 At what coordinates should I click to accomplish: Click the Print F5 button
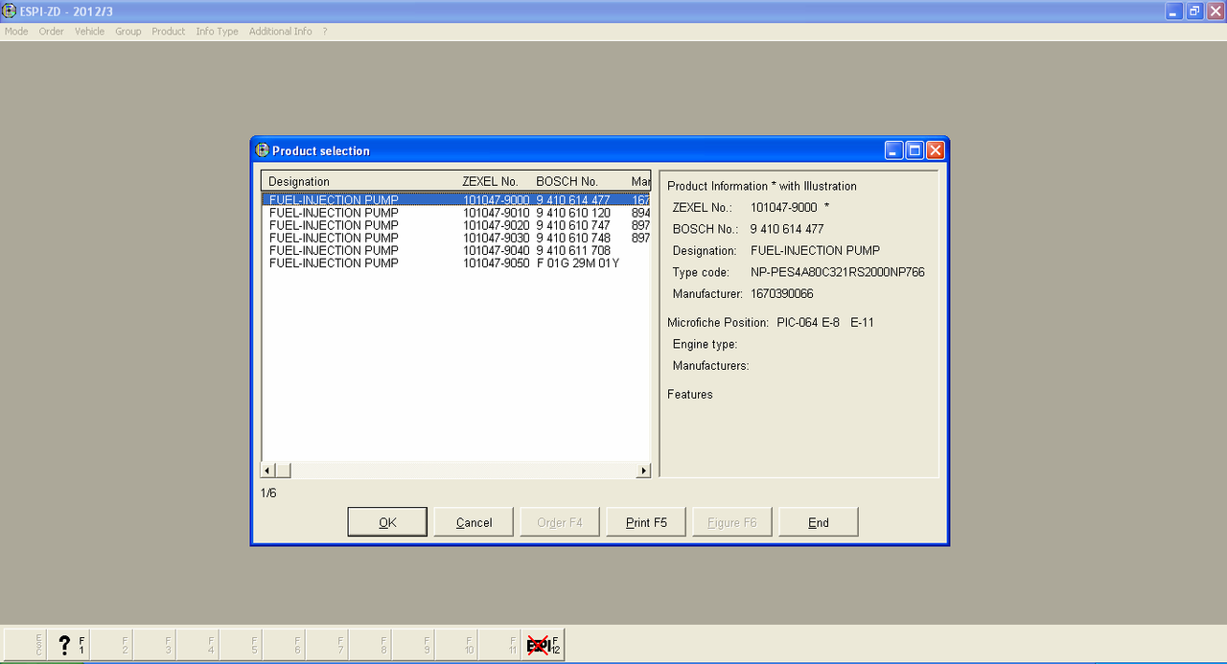[x=646, y=522]
